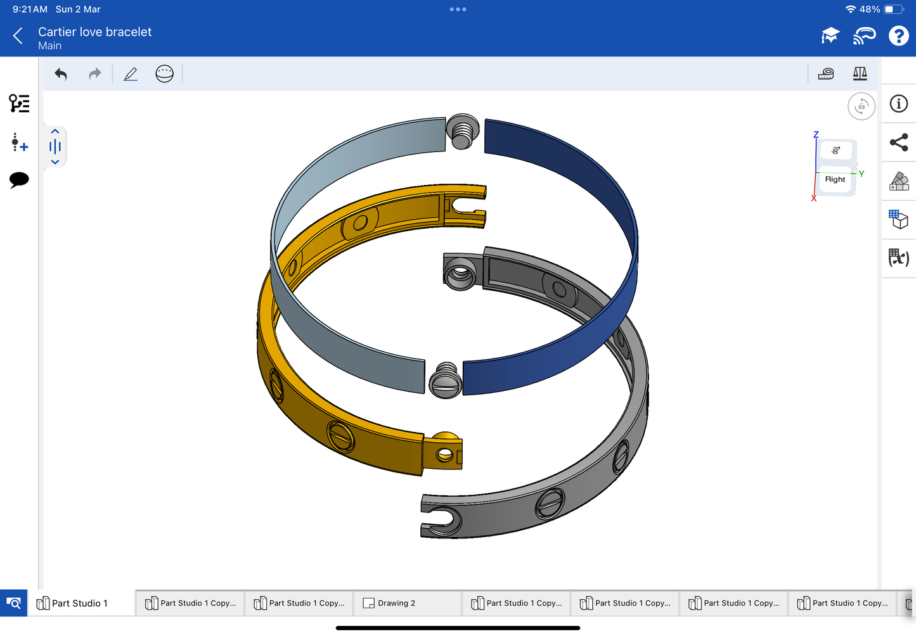Open the feature list panel
Viewport: 916px width, 636px height.
(x=19, y=103)
